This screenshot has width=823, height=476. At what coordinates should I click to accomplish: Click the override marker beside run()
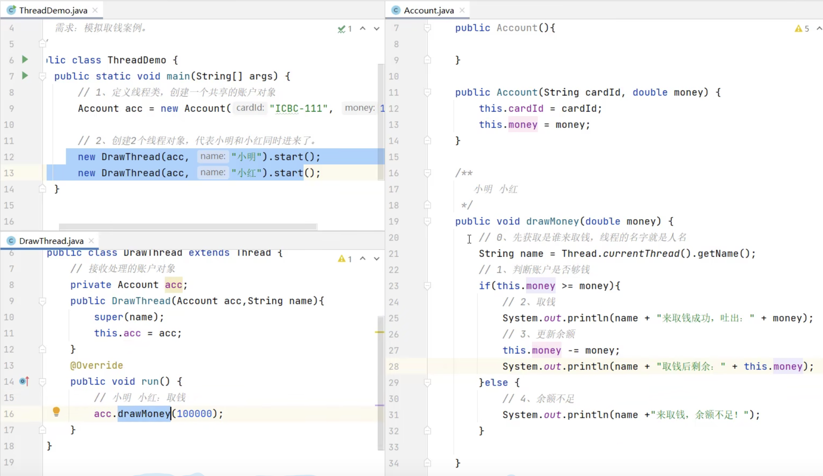pyautogui.click(x=24, y=381)
